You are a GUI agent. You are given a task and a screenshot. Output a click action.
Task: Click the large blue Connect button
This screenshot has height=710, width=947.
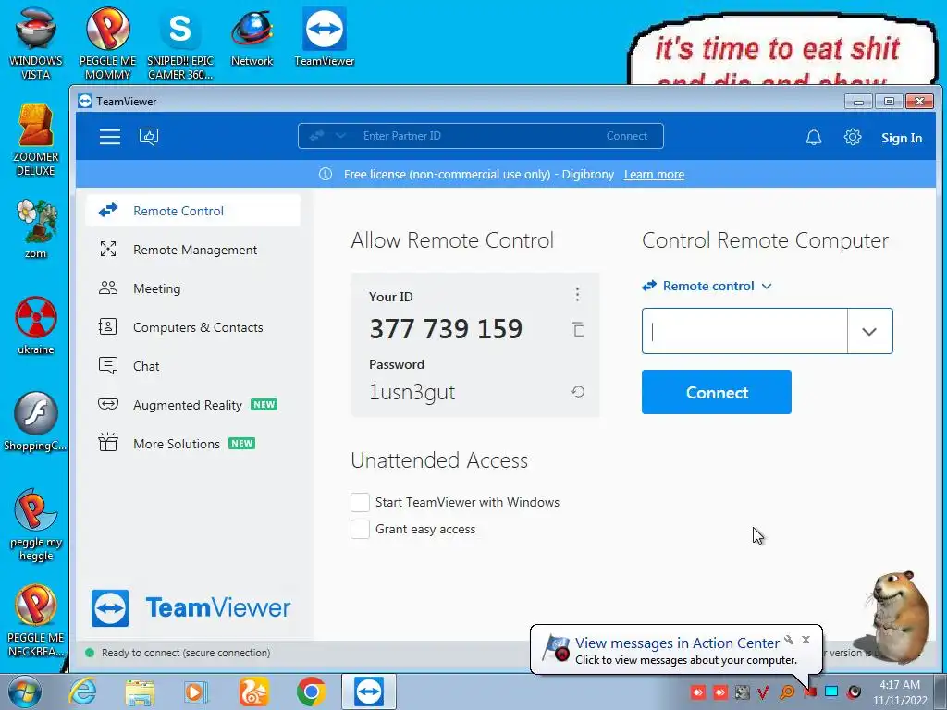[717, 392]
